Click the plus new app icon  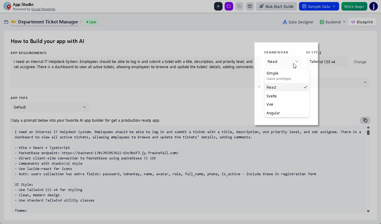click(218, 6)
